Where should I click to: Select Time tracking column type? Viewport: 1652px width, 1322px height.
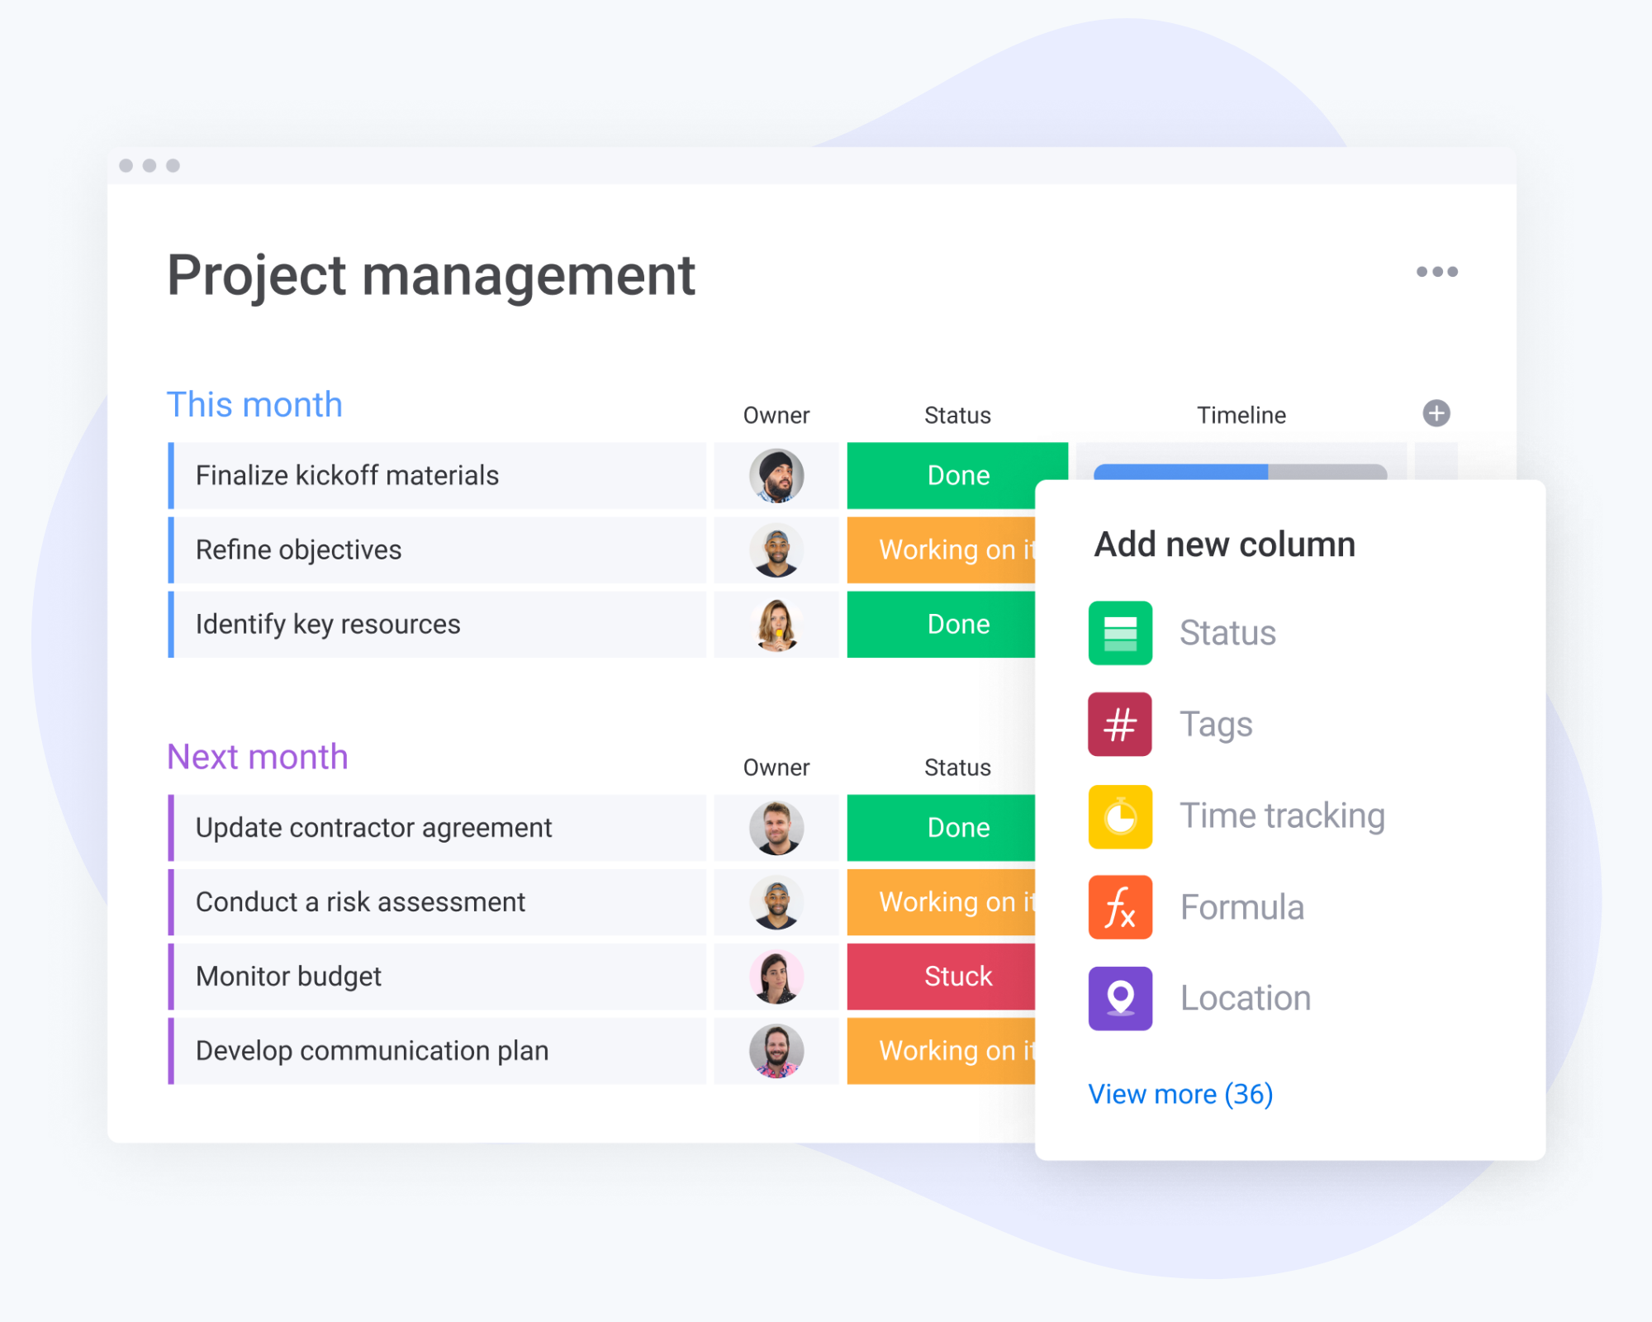[x=1282, y=816]
